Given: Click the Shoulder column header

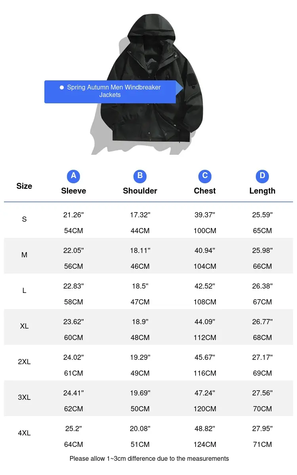Looking at the screenshot, I should (140, 191).
